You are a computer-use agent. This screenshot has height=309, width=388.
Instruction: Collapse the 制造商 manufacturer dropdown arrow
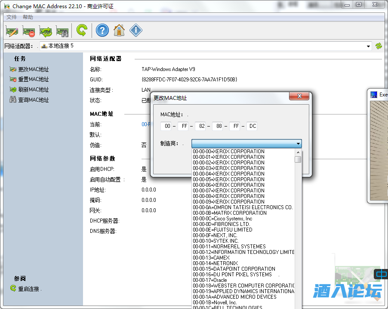298,144
